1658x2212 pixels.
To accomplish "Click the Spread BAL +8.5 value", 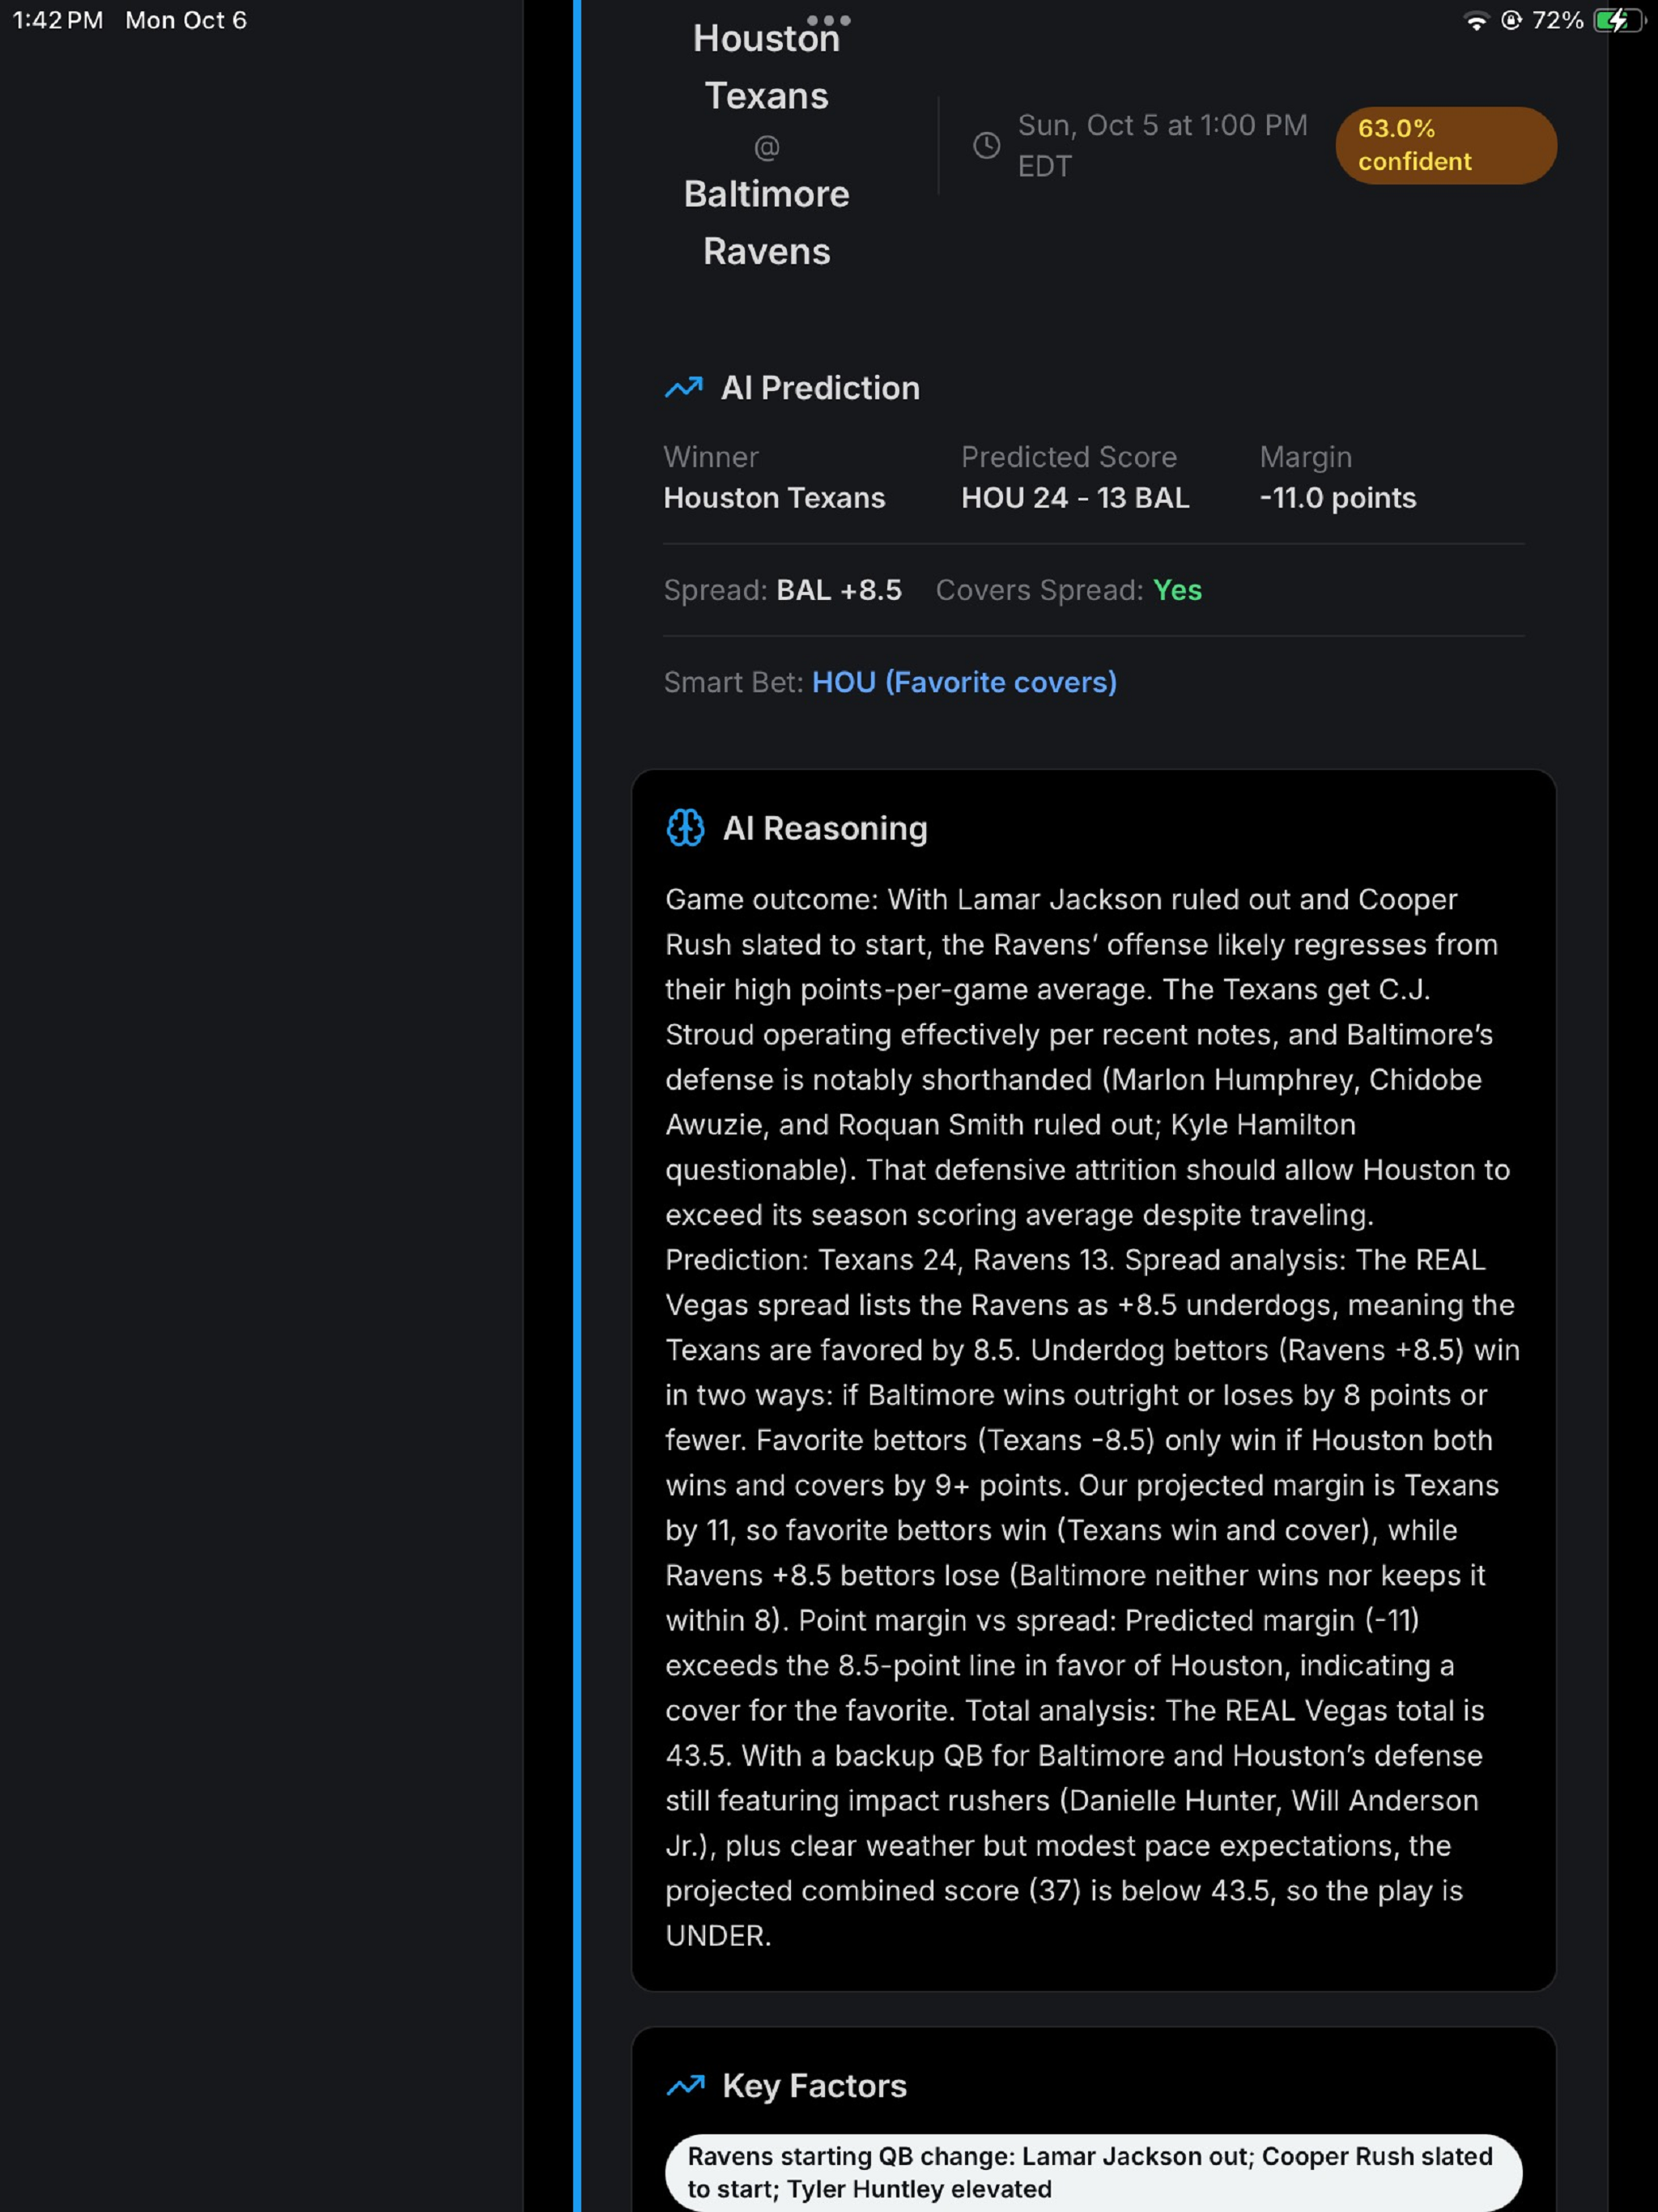I will pos(839,590).
